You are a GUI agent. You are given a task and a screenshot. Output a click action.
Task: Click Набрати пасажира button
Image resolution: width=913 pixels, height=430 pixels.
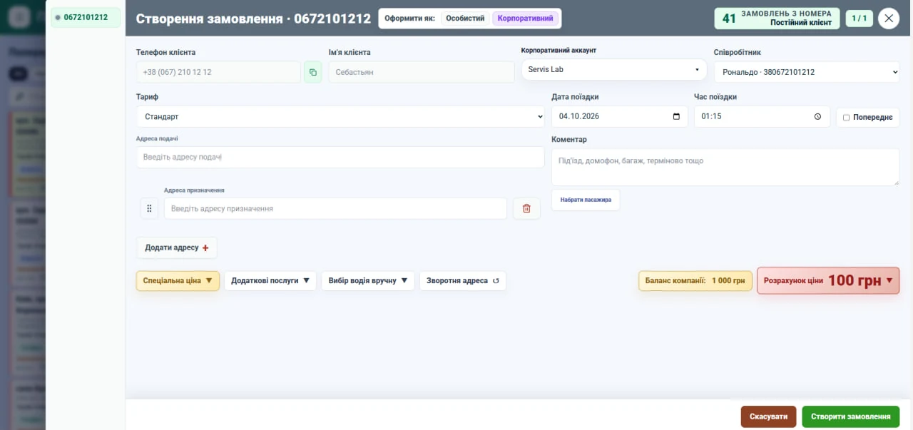click(x=586, y=200)
